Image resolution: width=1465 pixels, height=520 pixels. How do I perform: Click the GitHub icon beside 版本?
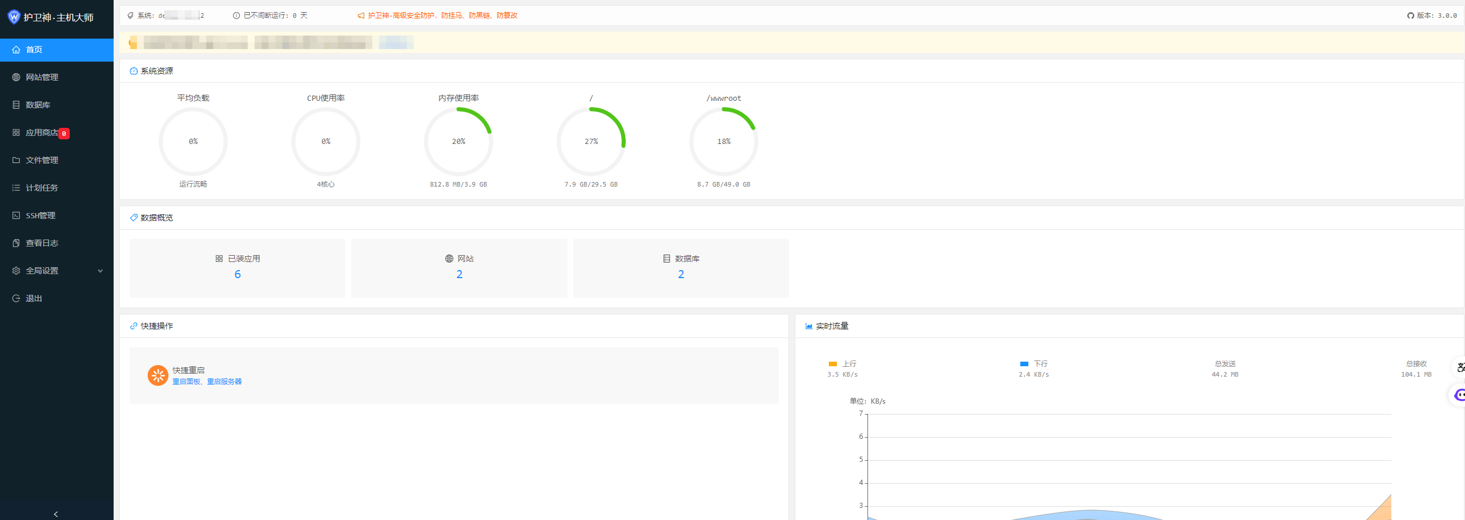[1410, 16]
